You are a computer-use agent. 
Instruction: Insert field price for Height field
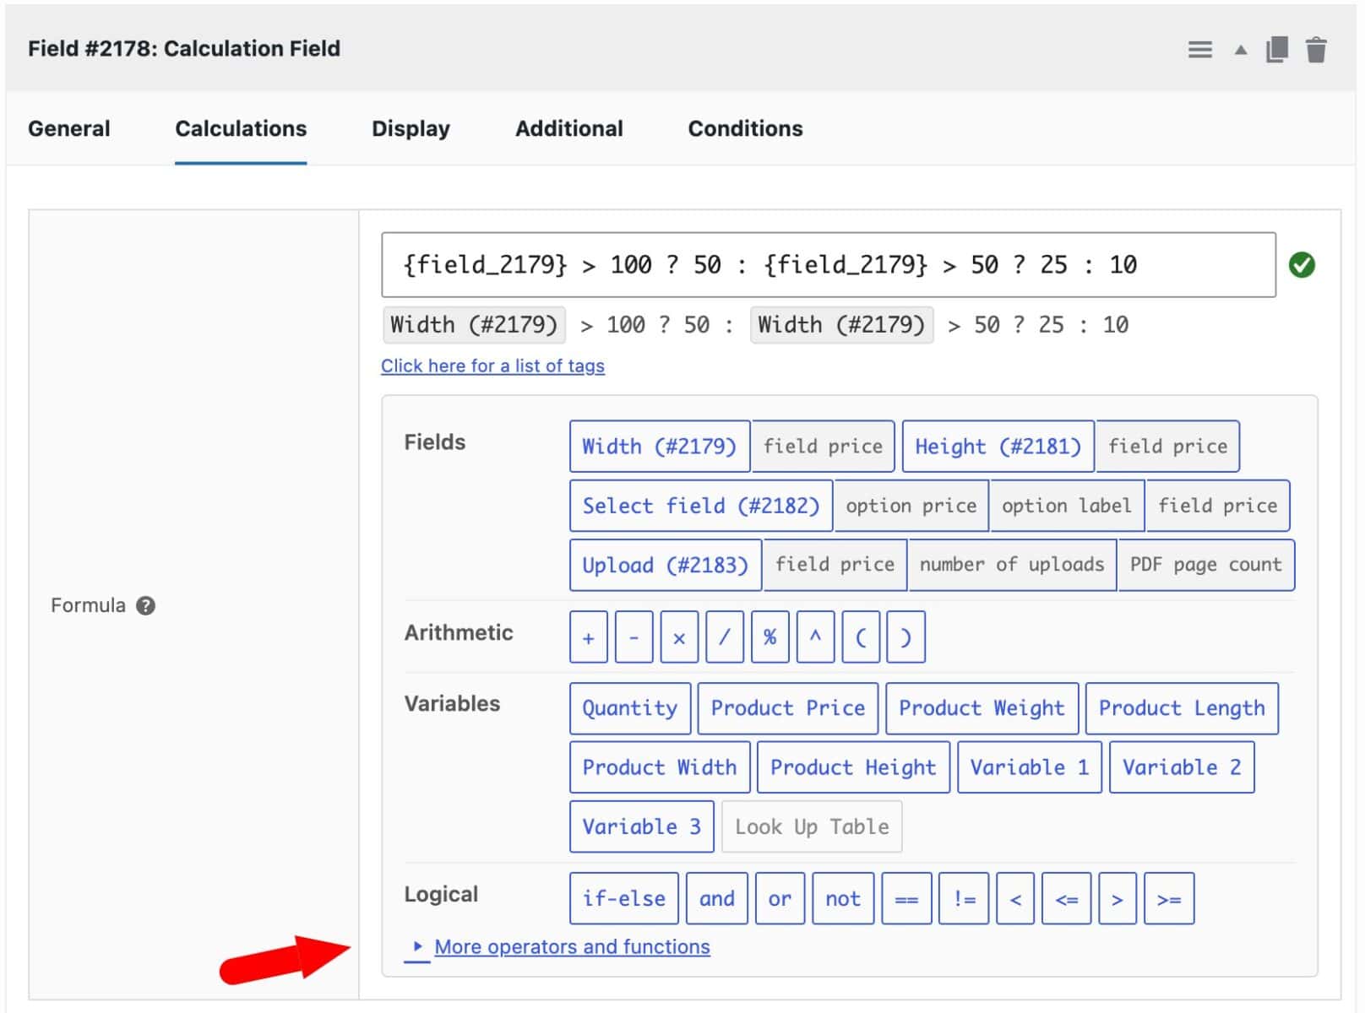point(1167,447)
